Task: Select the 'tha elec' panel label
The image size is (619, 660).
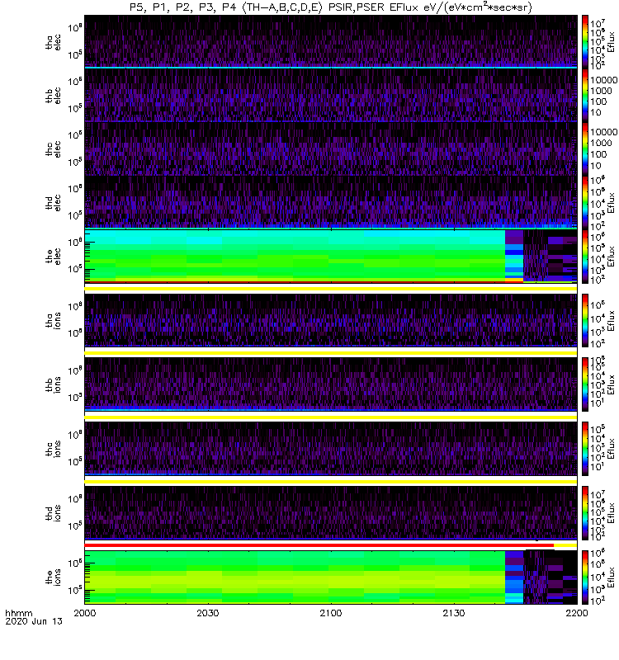Action: point(53,42)
